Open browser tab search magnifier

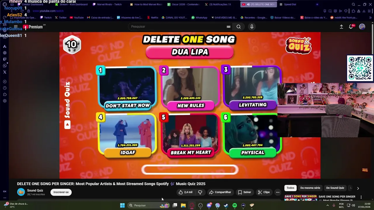(353, 4)
